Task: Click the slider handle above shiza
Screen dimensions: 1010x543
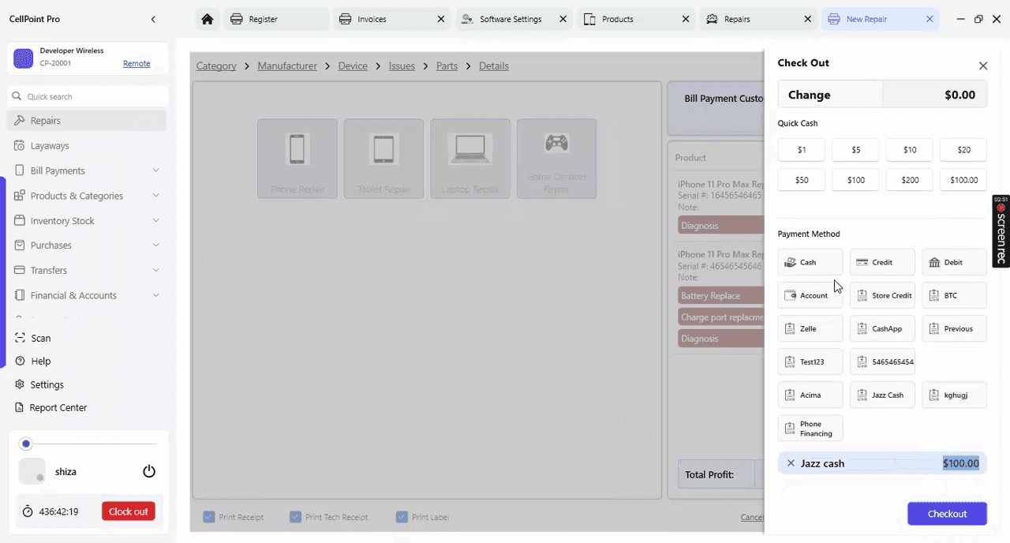Action: pyautogui.click(x=26, y=444)
